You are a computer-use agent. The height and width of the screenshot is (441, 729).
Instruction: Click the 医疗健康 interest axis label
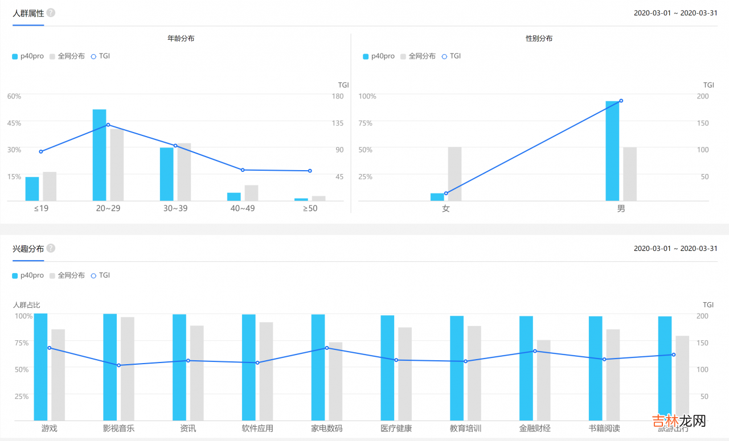396,428
